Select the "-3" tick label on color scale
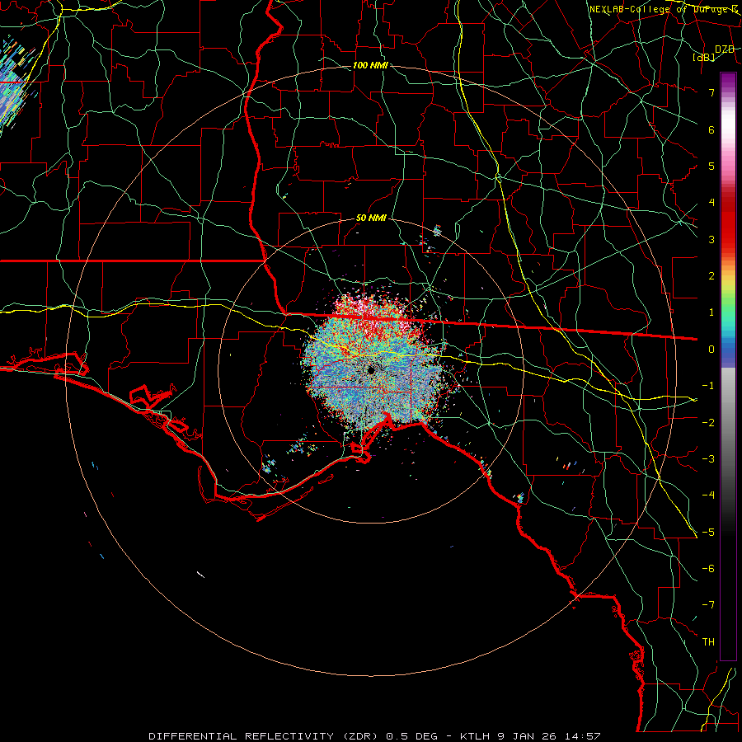This screenshot has height=742, width=742. (708, 459)
